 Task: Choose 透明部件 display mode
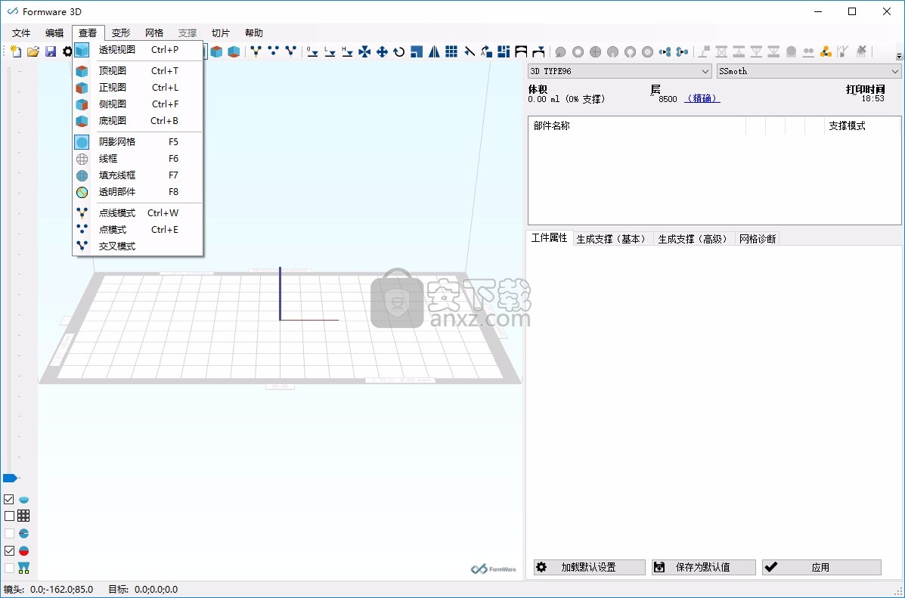point(138,192)
